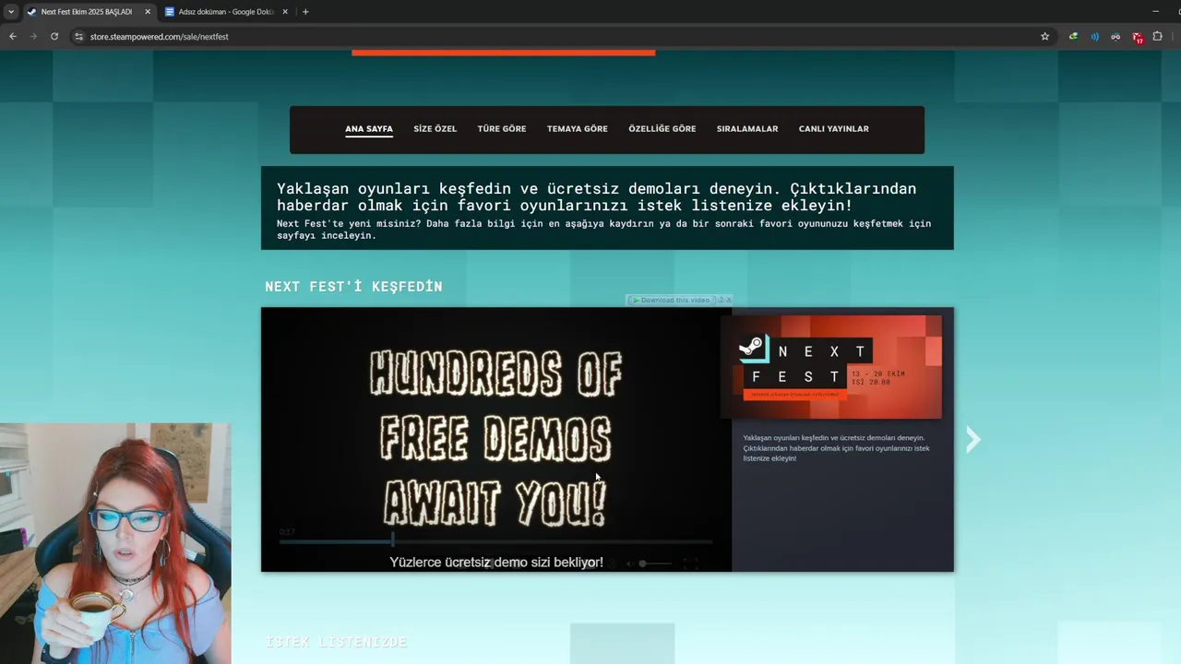
Task: Click the İSTEK LİSTENİZDE heading
Action: click(336, 642)
